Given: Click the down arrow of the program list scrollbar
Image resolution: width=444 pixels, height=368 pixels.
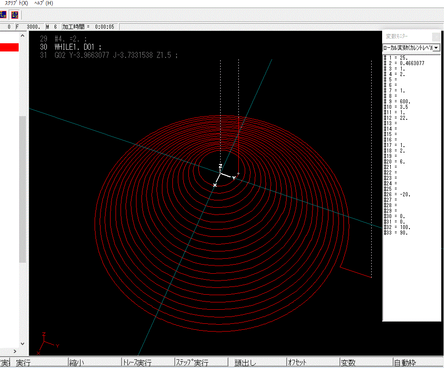Looking at the screenshot, I should (23, 343).
